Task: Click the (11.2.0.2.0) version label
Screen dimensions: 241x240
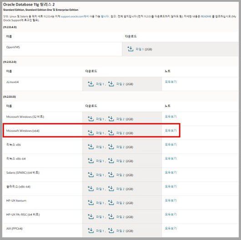Action: (10, 62)
